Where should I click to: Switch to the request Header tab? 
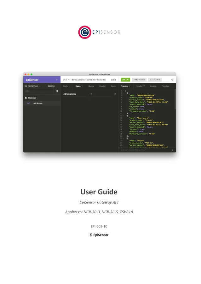click(x=102, y=86)
